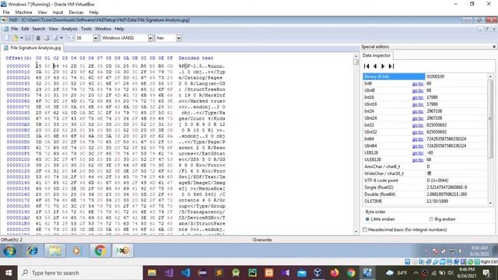Click the Data inspector vertical scrollbar
The height and width of the screenshot is (280, 498).
(x=490, y=119)
